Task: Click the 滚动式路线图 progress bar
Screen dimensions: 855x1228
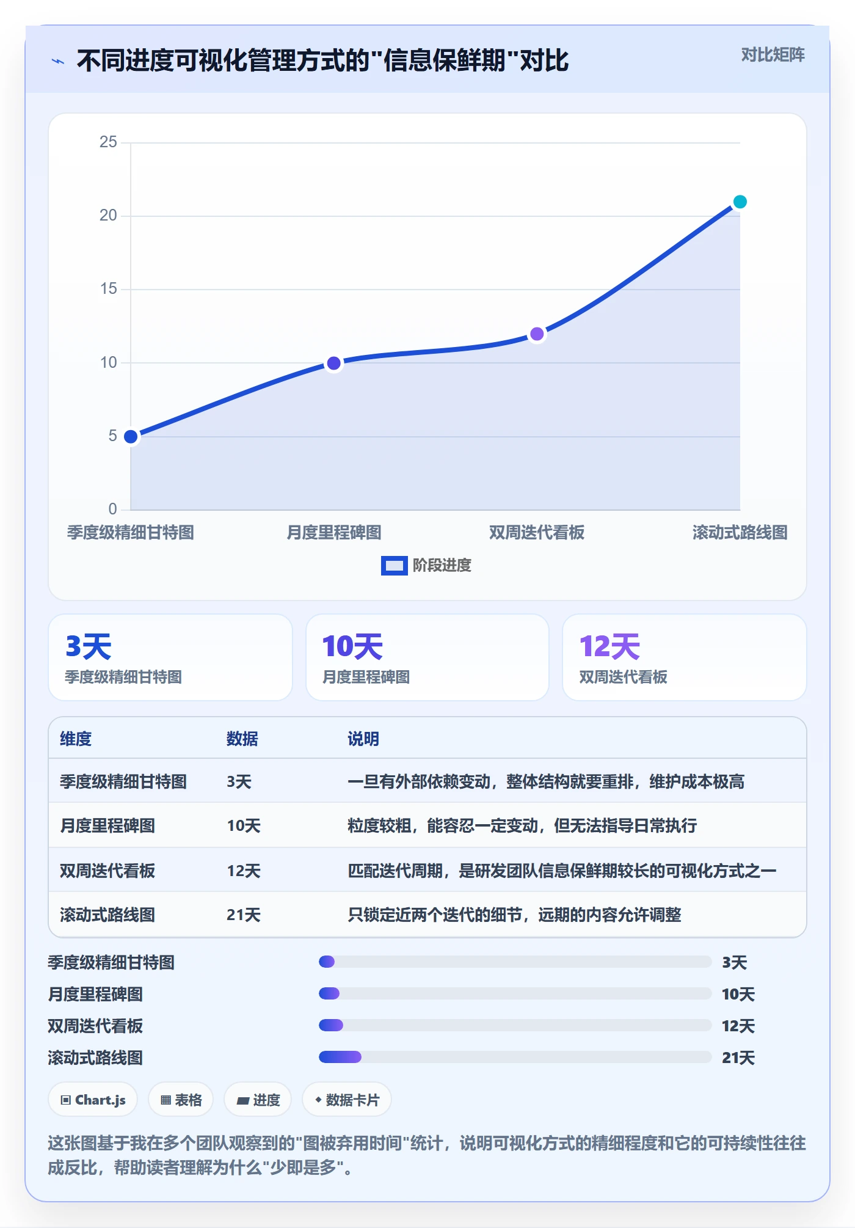Action: point(515,1057)
